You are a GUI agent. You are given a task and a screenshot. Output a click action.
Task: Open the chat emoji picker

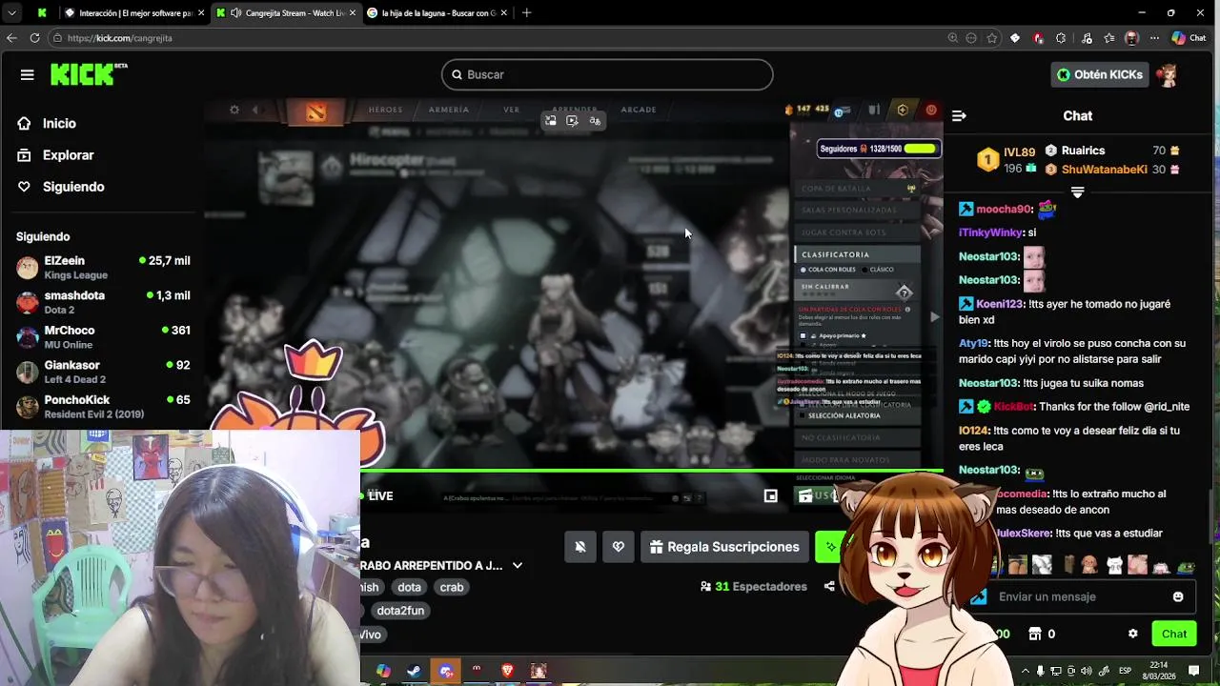click(1178, 596)
